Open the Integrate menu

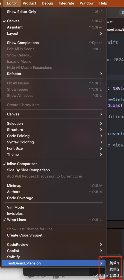pos(66,3)
